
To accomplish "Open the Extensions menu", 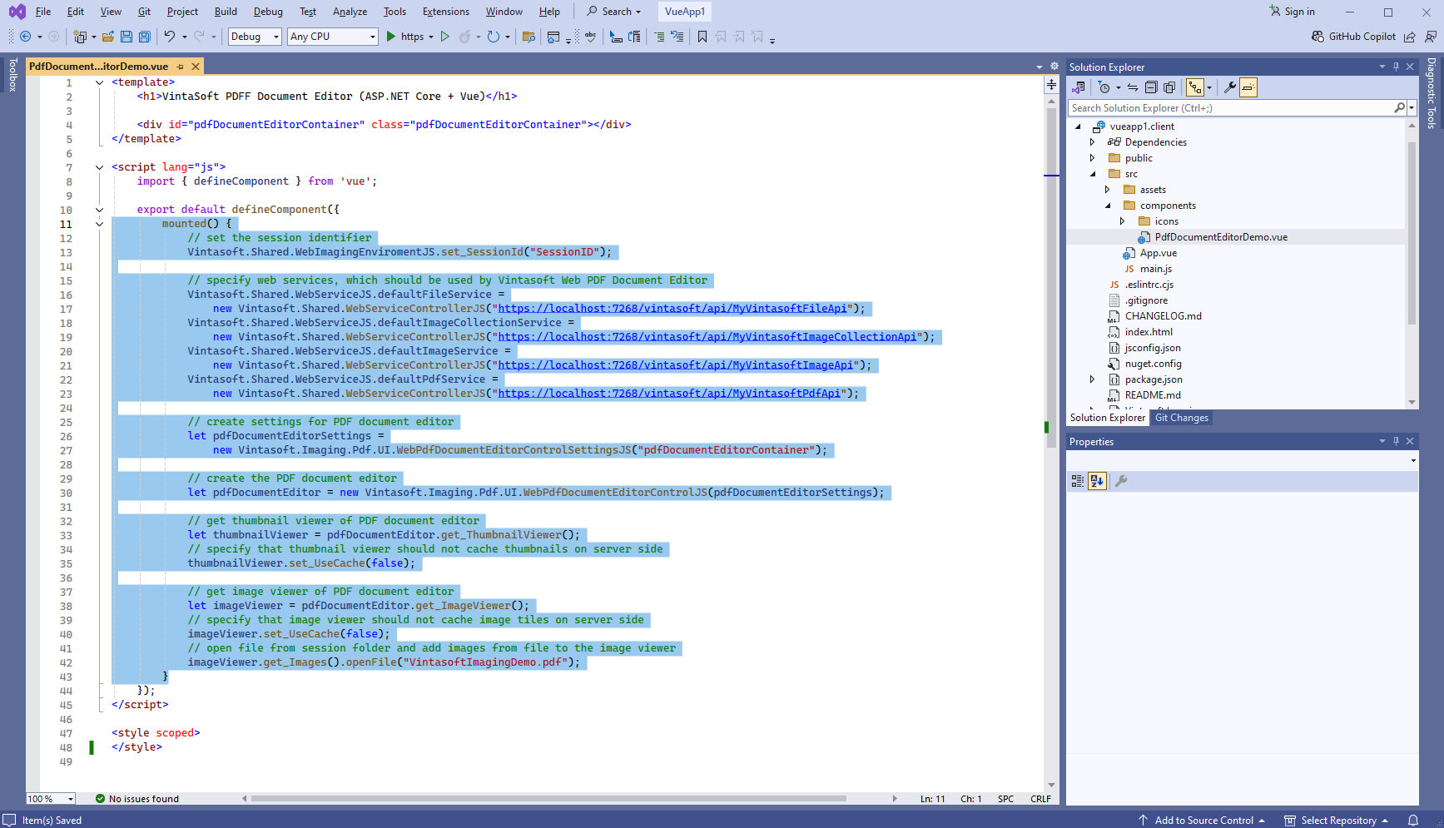I will click(445, 12).
